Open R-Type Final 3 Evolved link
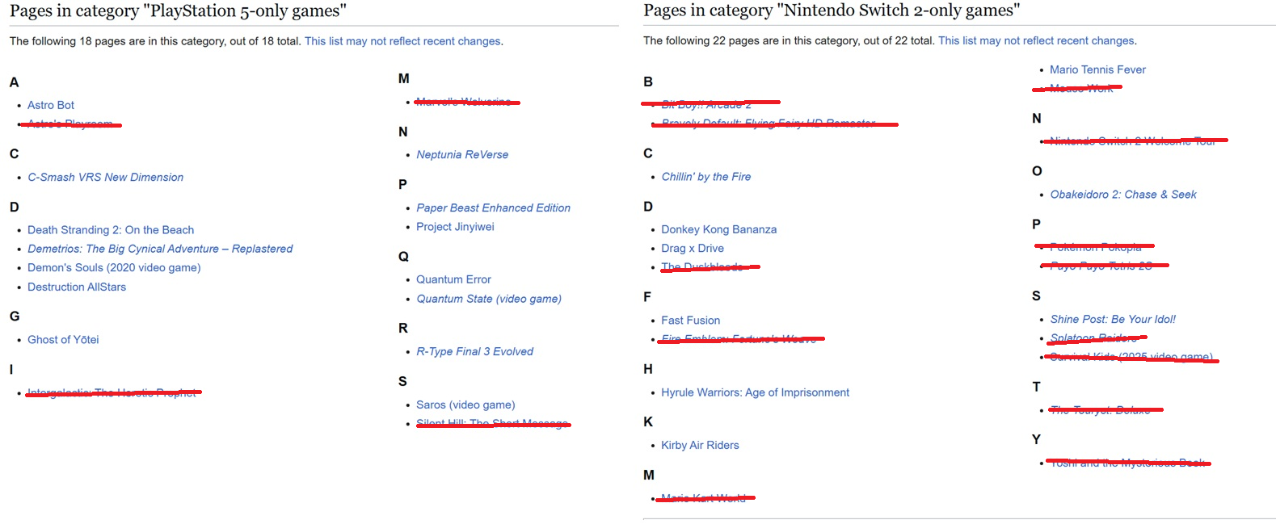1276x524 pixels. [x=474, y=351]
